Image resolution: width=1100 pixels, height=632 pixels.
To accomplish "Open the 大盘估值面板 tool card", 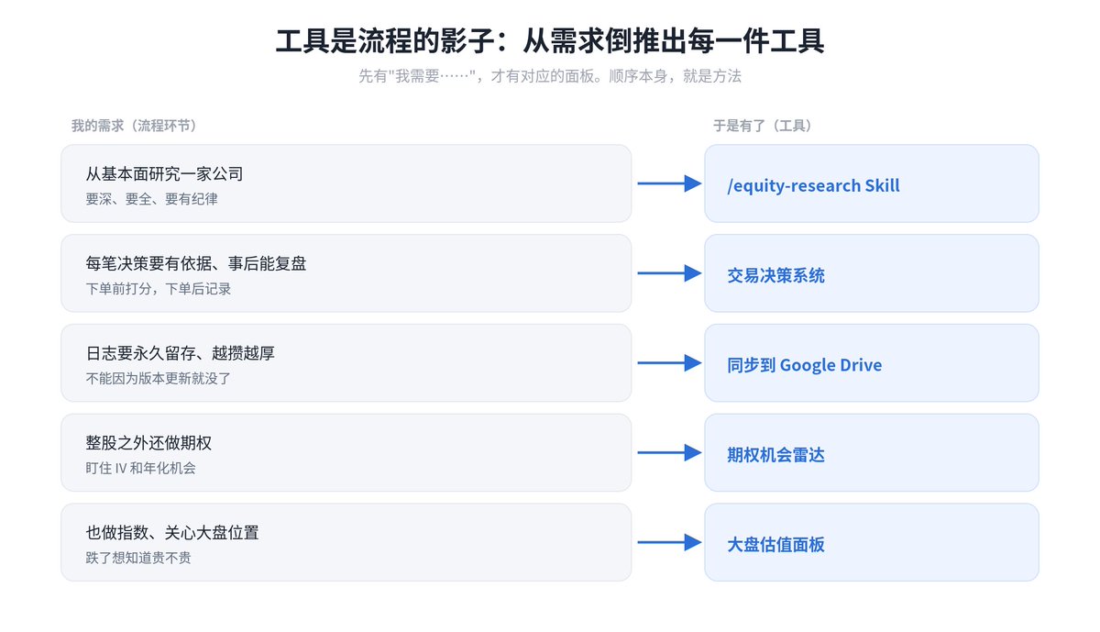I will pyautogui.click(x=872, y=542).
